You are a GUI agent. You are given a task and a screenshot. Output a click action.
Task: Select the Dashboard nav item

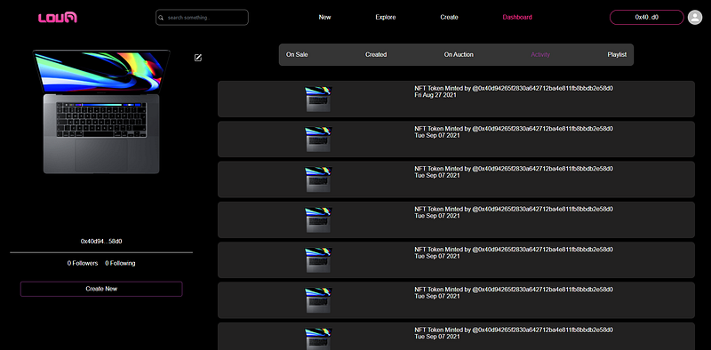(x=517, y=17)
